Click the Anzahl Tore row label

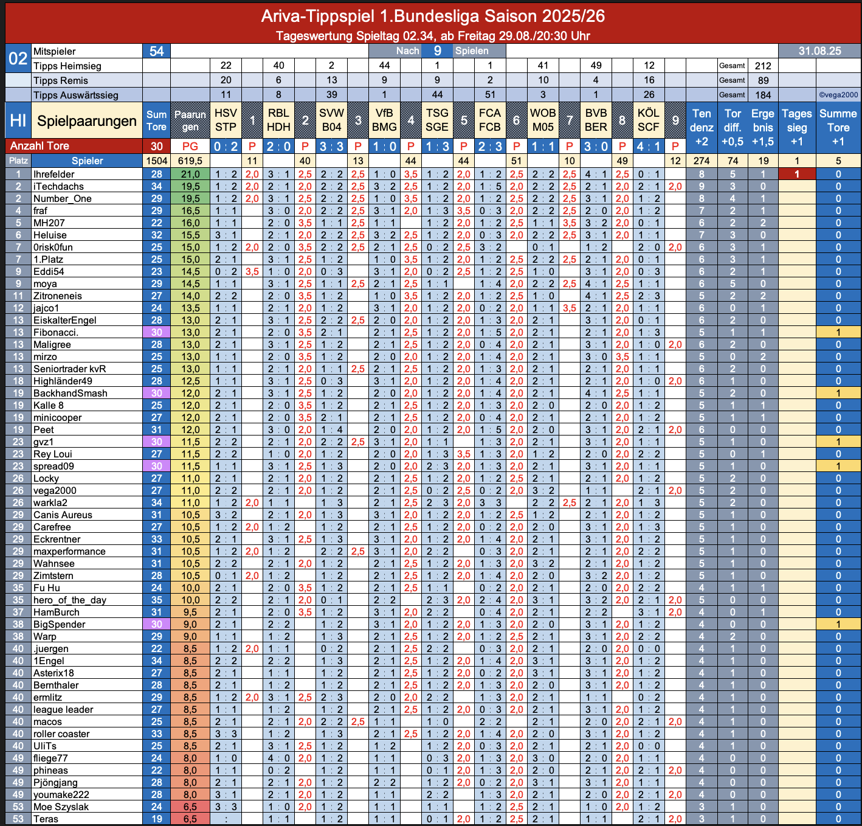[74, 146]
